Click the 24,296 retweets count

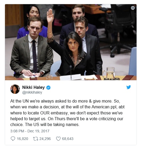45,139
